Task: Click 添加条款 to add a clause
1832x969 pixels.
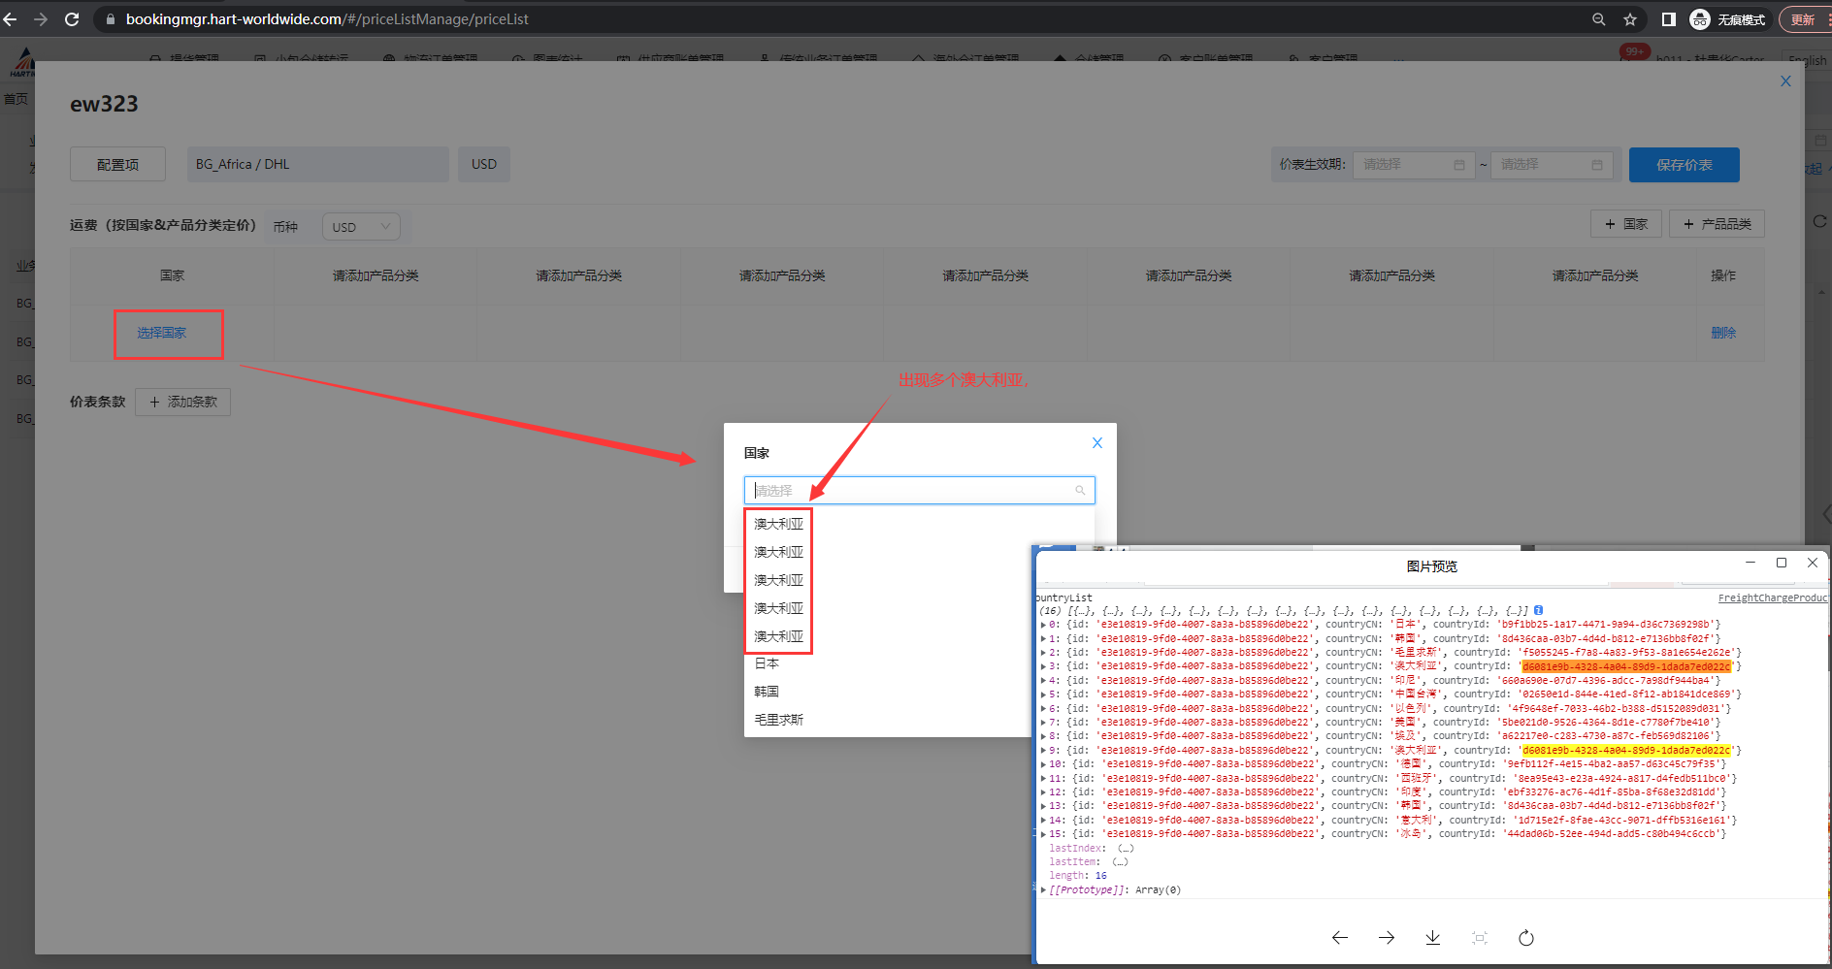Action: pos(182,402)
